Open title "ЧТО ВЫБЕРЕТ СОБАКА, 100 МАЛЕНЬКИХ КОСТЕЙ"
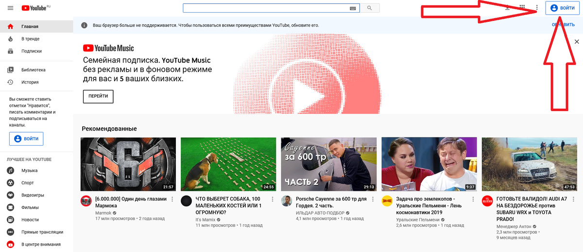The image size is (583, 252). tap(228, 205)
